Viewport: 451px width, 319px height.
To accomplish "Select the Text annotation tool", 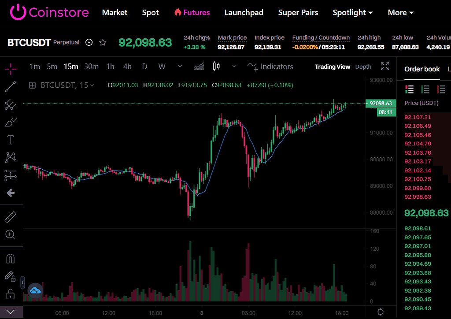I will [11, 140].
